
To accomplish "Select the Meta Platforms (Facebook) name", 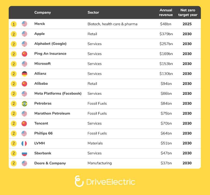I will (58, 93).
